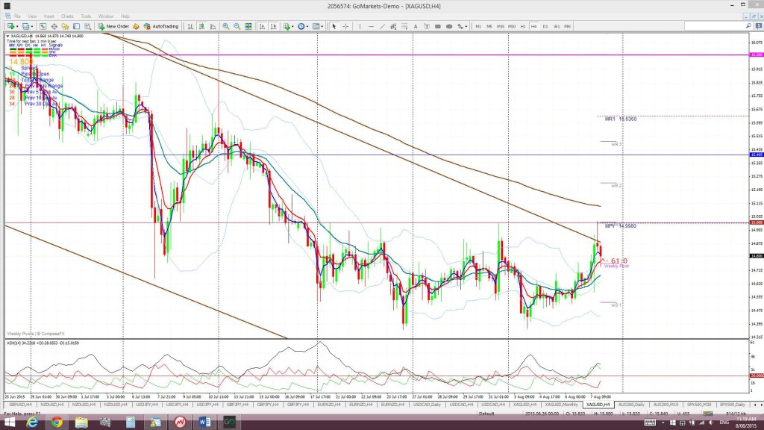Image resolution: width=764 pixels, height=430 pixels.
Task: Expand the Profiles dropdown arrow
Action: (x=32, y=26)
